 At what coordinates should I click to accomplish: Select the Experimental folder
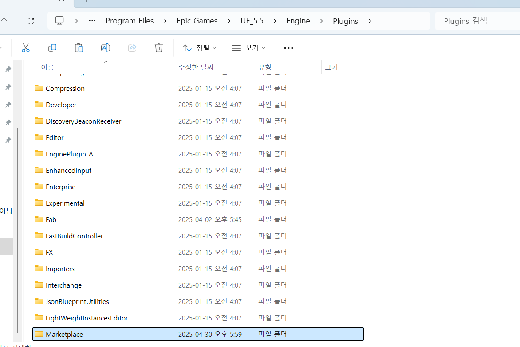click(x=65, y=203)
